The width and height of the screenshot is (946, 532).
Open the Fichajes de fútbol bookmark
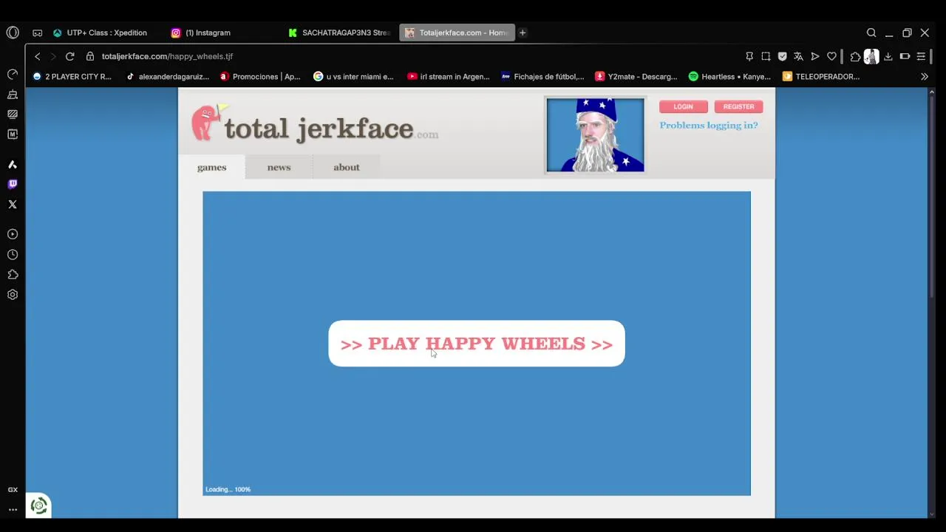tap(542, 76)
